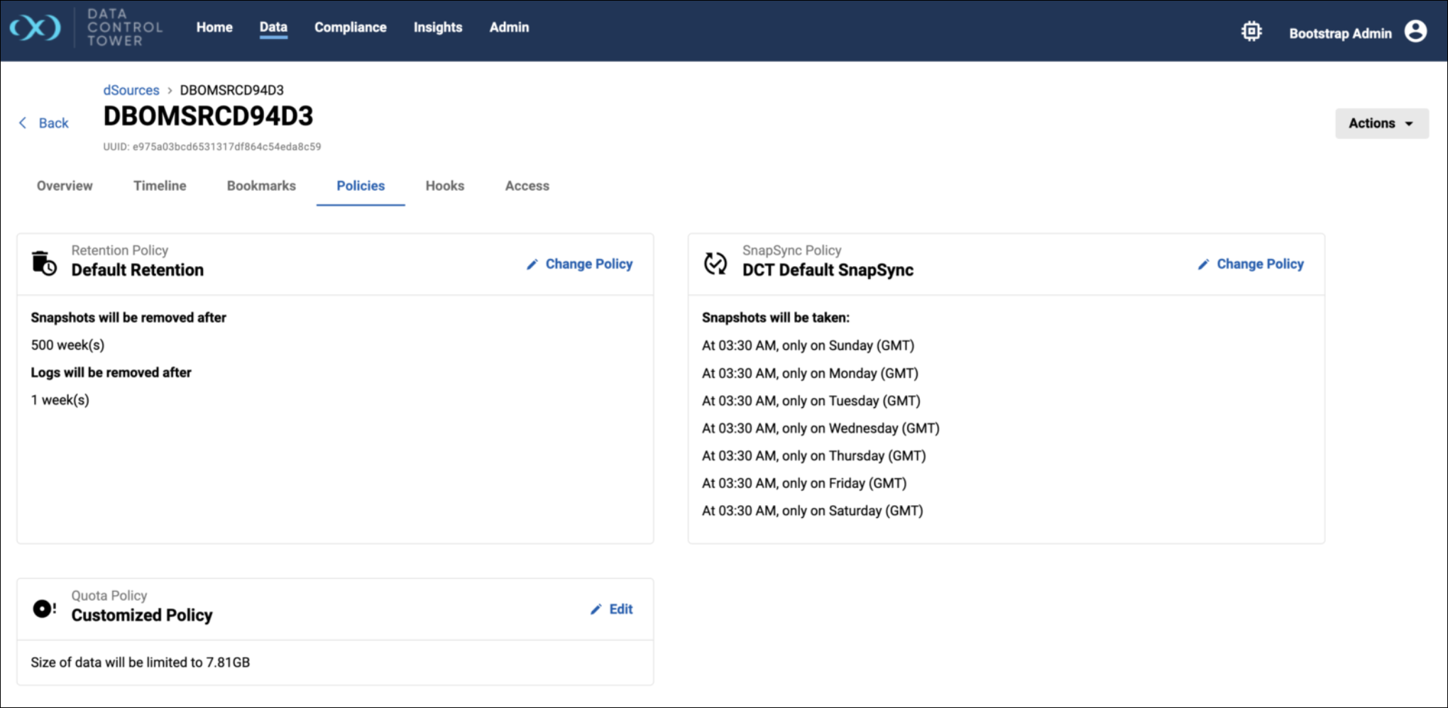The image size is (1448, 708).
Task: Go to Compliance in top navigation
Action: [x=350, y=28]
